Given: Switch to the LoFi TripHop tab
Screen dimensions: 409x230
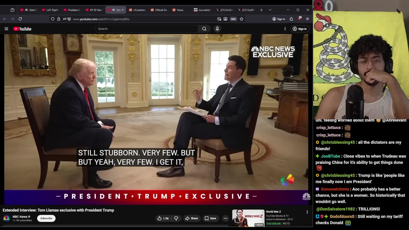Looking at the screenshot, I should [x=50, y=10].
